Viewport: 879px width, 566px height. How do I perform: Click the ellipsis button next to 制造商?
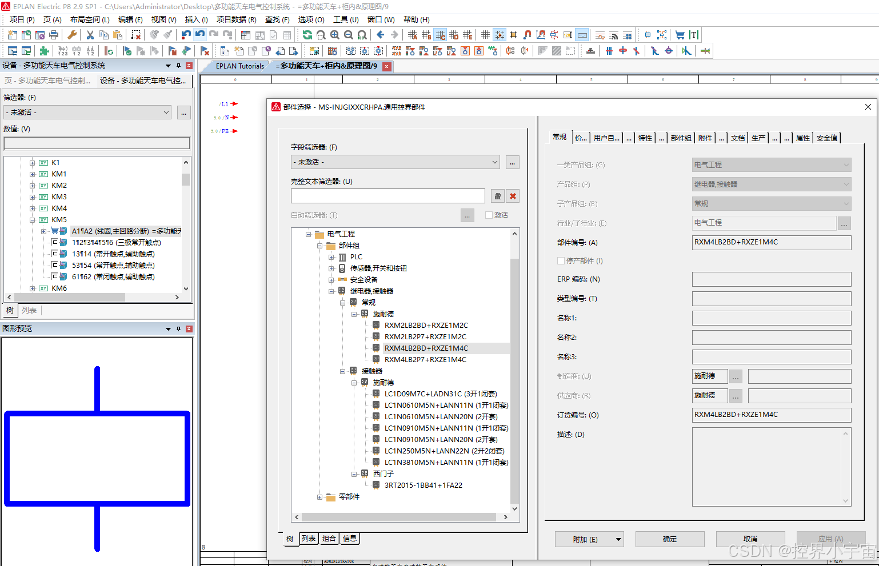[736, 376]
